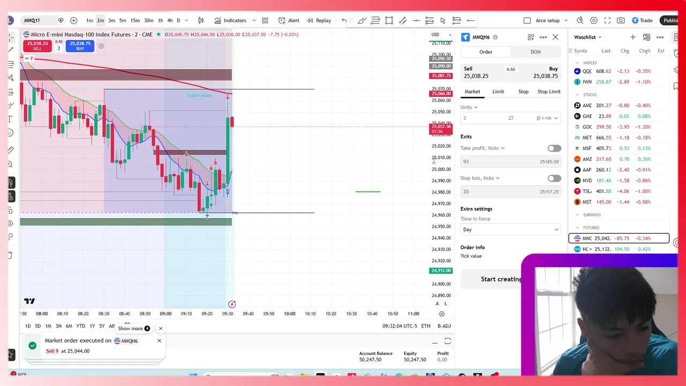Screen dimensions: 686x386
Task: Add symbol to compare with plus icon
Action: coord(73,20)
